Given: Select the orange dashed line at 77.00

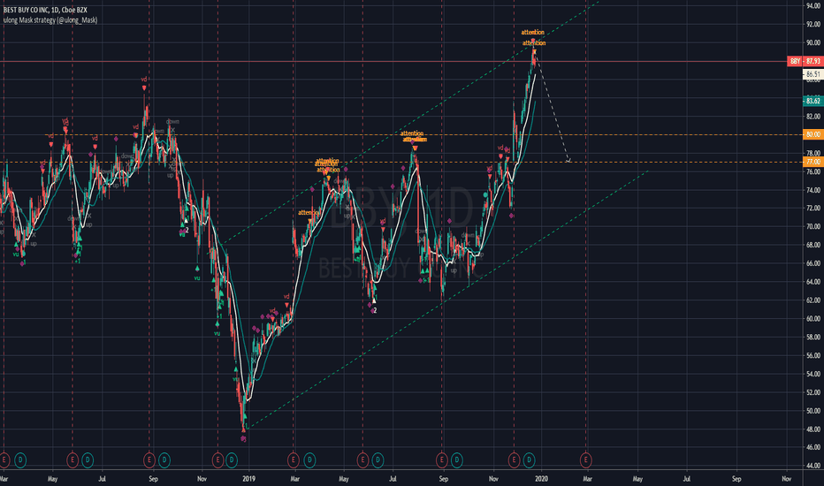Looking at the screenshot, I should 401,162.
